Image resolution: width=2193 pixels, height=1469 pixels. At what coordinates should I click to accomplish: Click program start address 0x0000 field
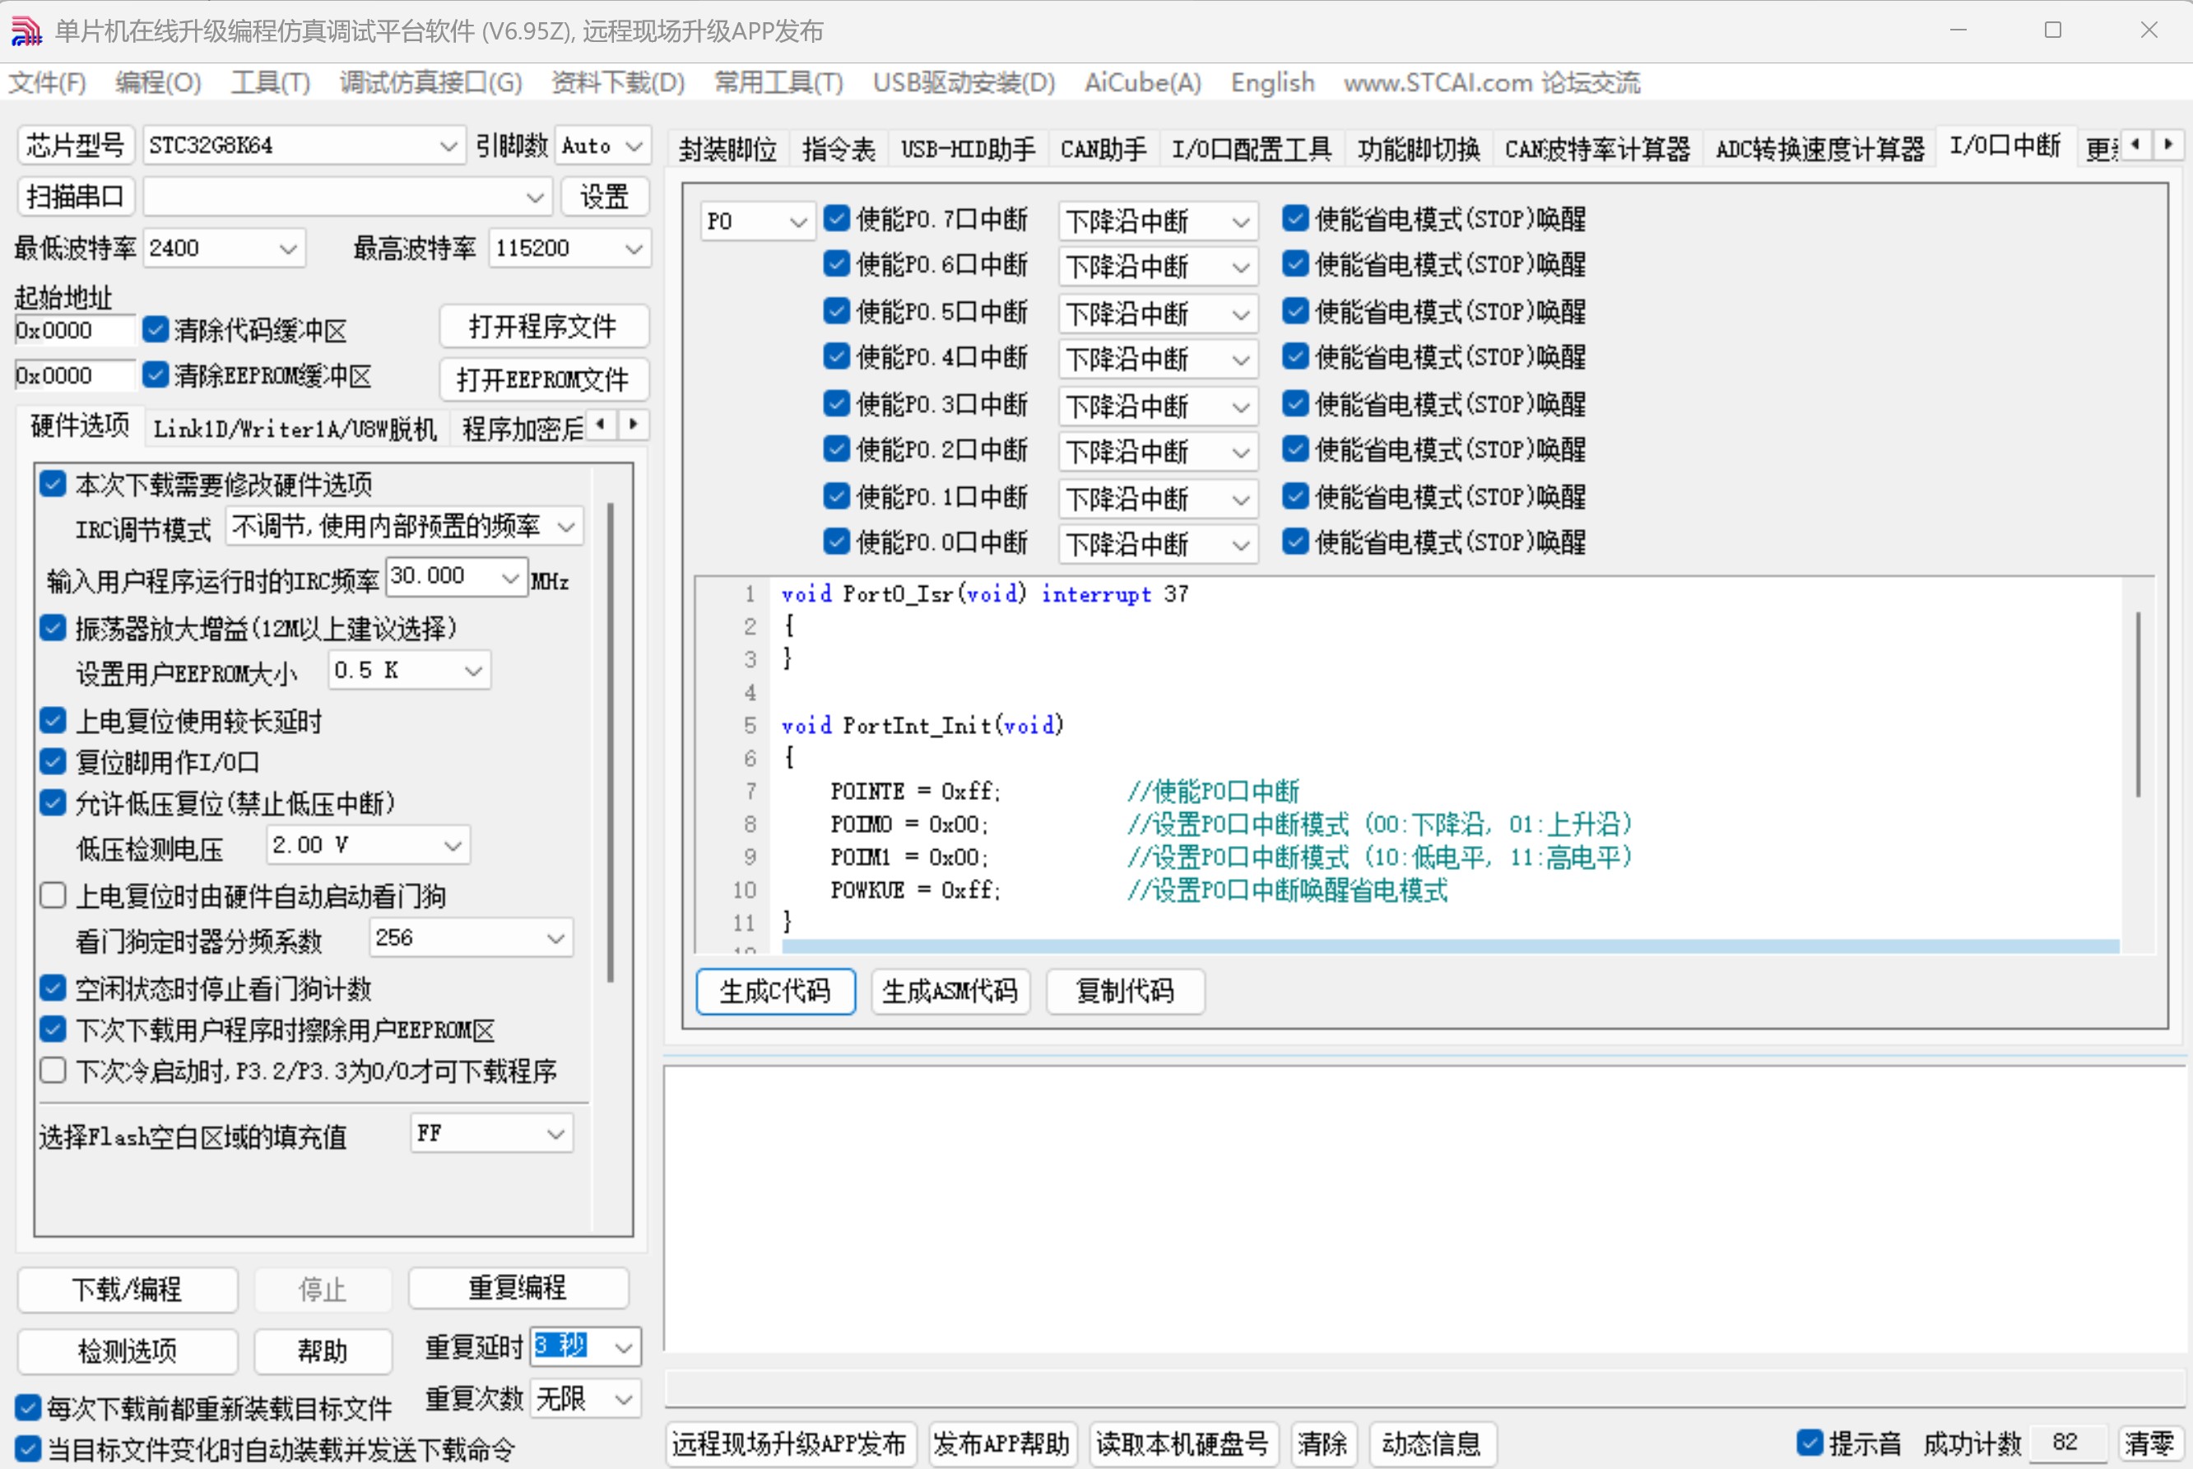(x=75, y=331)
